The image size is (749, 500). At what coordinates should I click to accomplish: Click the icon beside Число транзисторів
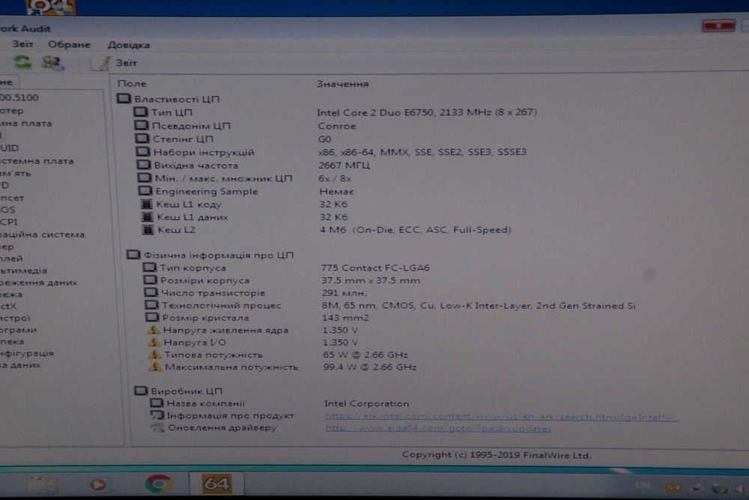[151, 292]
